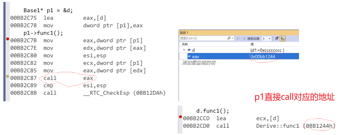Click the variable icon beside d
This screenshot has width=339, height=135.
(189, 50)
